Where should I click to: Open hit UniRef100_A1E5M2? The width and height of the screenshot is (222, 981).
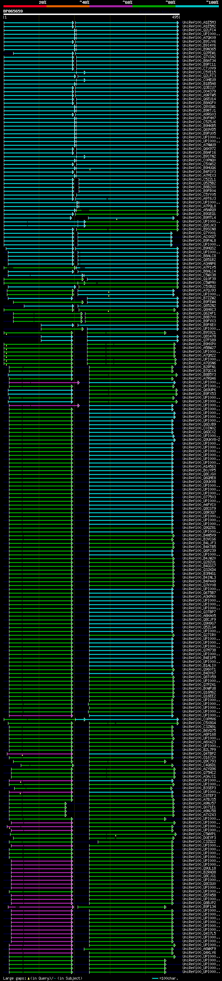click(199, 26)
